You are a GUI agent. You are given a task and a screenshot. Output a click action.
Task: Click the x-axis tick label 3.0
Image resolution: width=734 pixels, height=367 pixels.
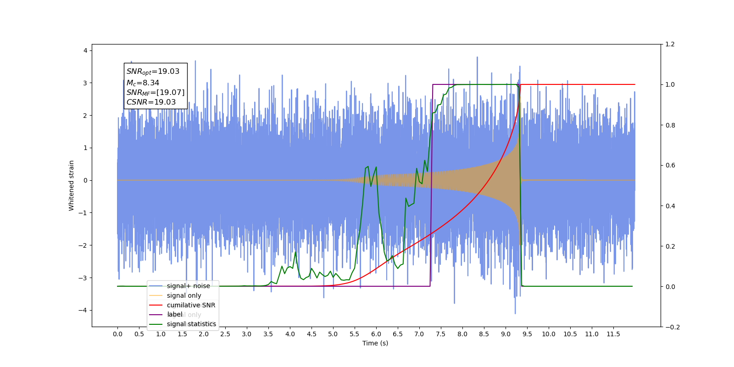click(x=247, y=334)
